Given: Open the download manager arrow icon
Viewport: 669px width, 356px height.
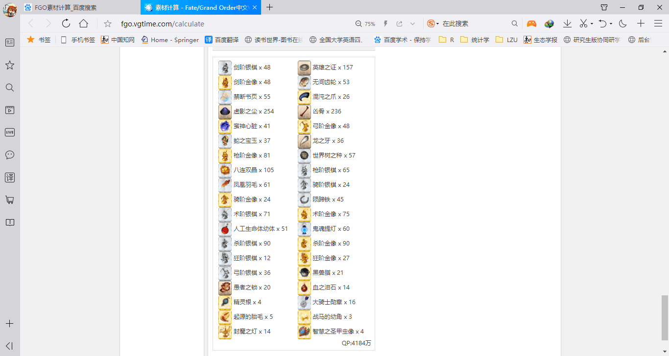Looking at the screenshot, I should point(567,23).
